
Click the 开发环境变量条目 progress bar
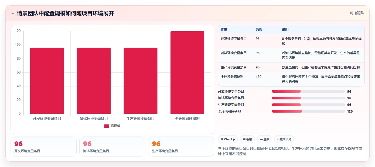tap(308, 92)
